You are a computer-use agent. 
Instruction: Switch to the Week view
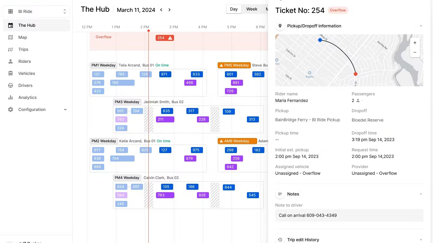tap(252, 9)
